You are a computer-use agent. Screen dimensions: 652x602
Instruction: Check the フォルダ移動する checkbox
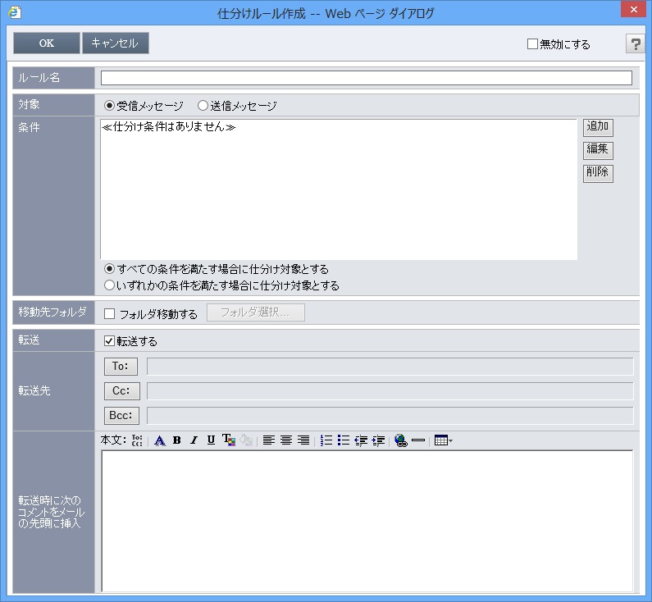[110, 313]
